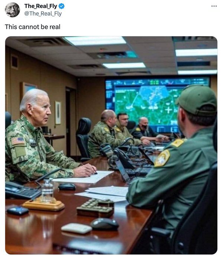The image size is (223, 258).
Task: Click the American flag patch on camouflage sleeve
Action: (x=18, y=141)
